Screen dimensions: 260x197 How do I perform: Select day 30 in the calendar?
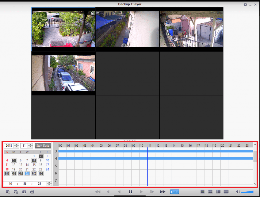tap(41, 174)
